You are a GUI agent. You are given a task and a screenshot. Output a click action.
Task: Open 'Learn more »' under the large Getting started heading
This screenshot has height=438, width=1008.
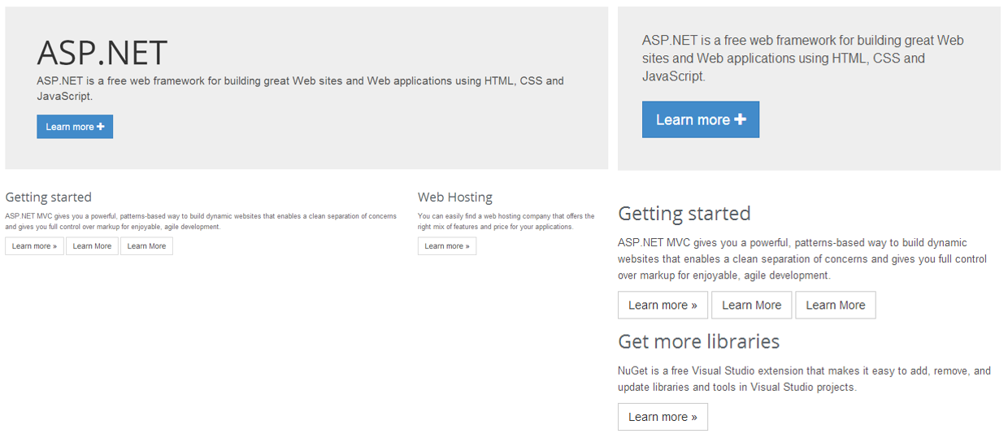click(x=663, y=305)
